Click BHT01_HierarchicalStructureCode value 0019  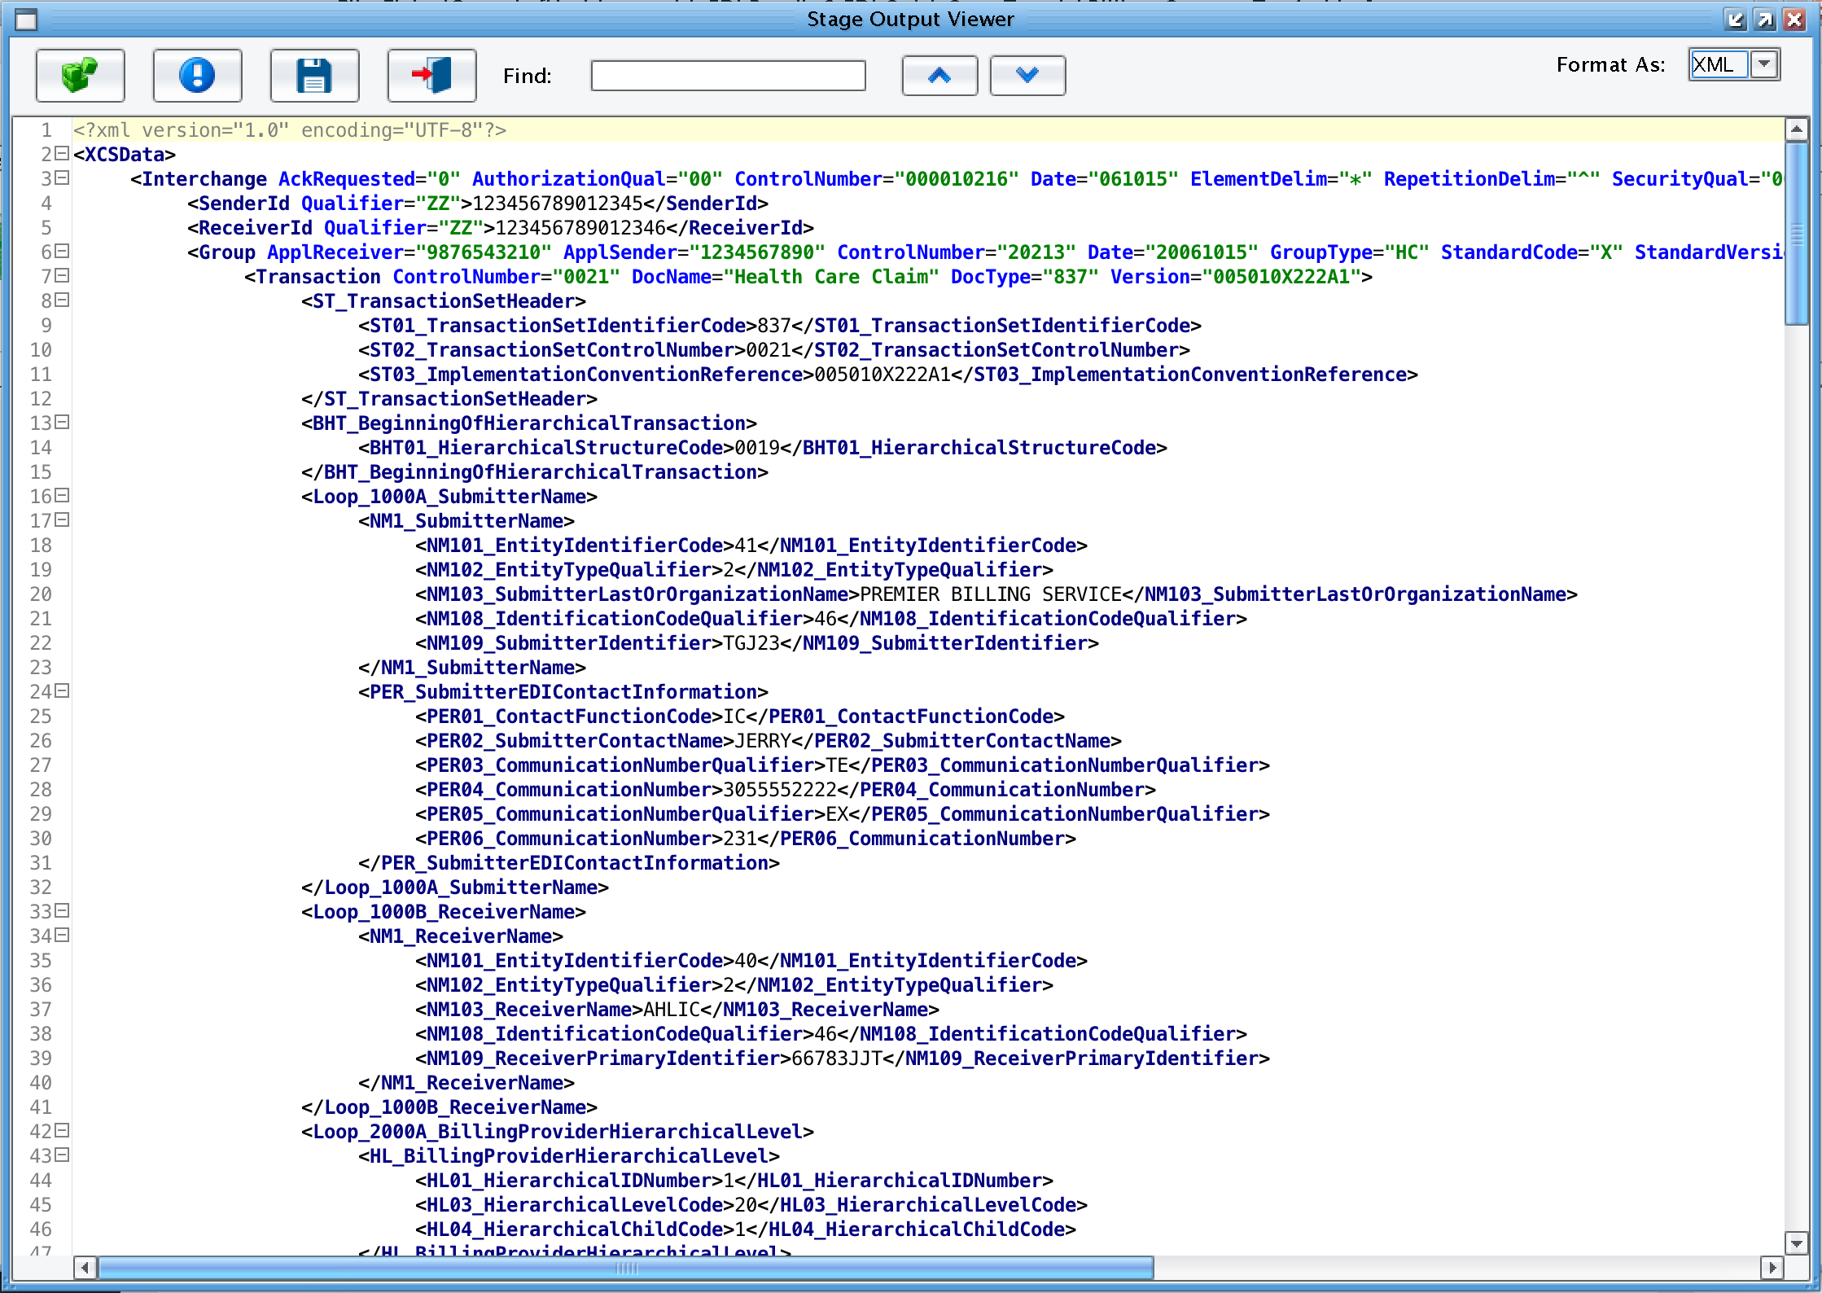click(x=757, y=448)
